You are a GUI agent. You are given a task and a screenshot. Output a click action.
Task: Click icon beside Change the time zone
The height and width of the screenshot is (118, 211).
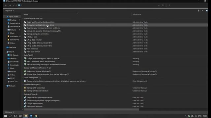point(25,104)
